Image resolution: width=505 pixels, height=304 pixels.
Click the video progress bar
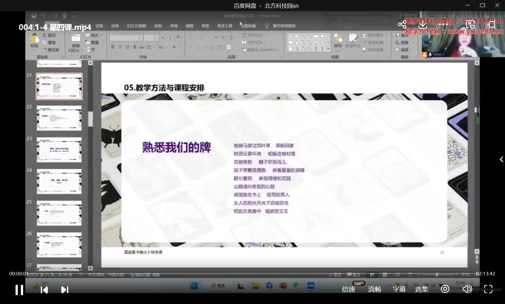(249, 274)
